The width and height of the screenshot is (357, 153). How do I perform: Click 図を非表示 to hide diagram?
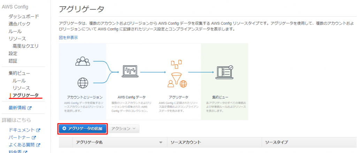68,38
